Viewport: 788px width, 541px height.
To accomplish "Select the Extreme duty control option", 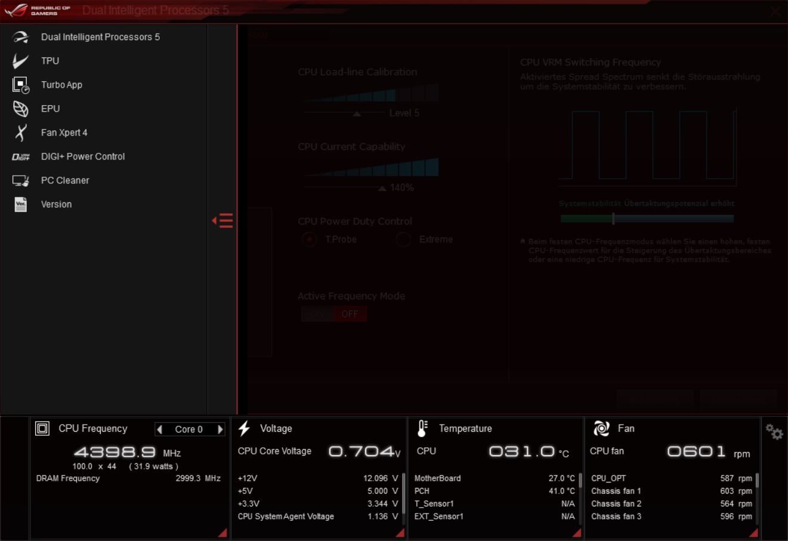I will coord(403,239).
